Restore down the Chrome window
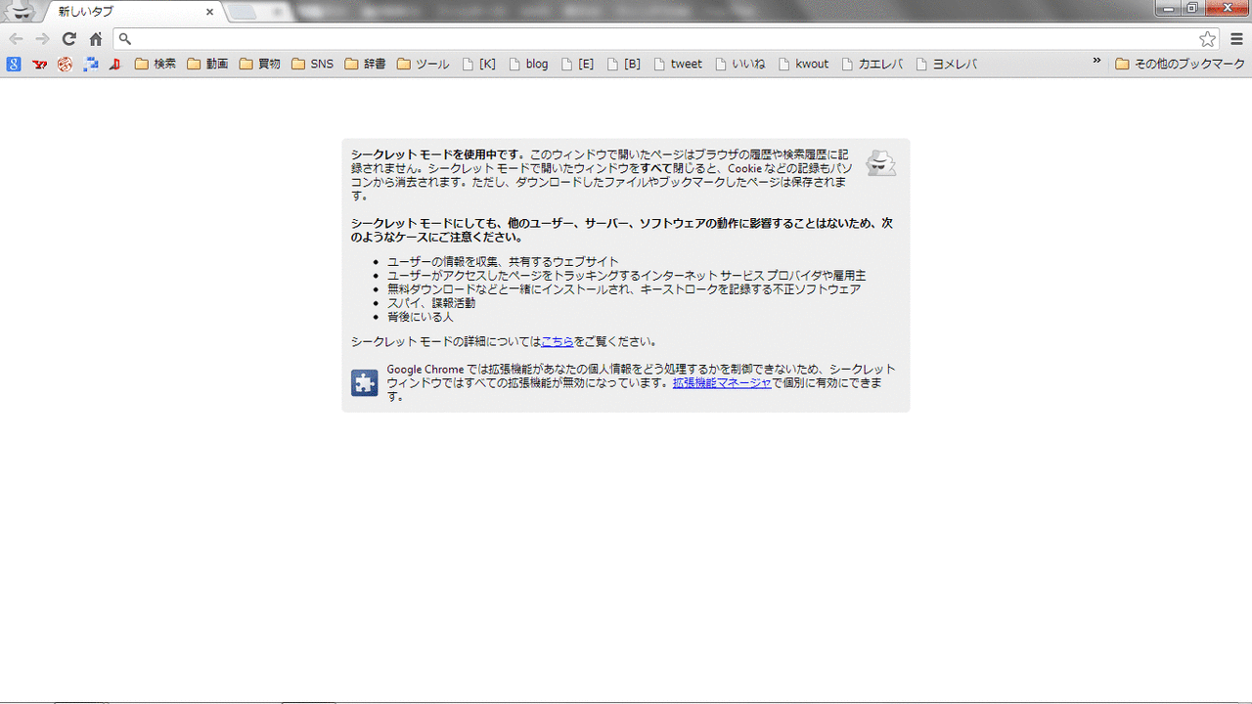 (1192, 8)
